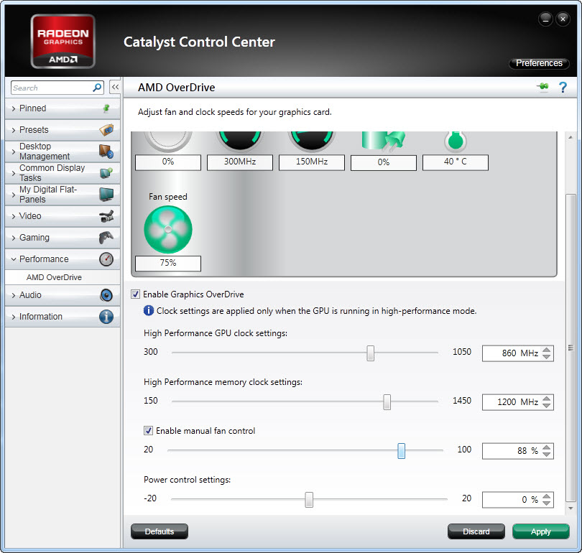Collapse the sidebar with double-chevron button
Screen dimensions: 582x553
(x=115, y=87)
